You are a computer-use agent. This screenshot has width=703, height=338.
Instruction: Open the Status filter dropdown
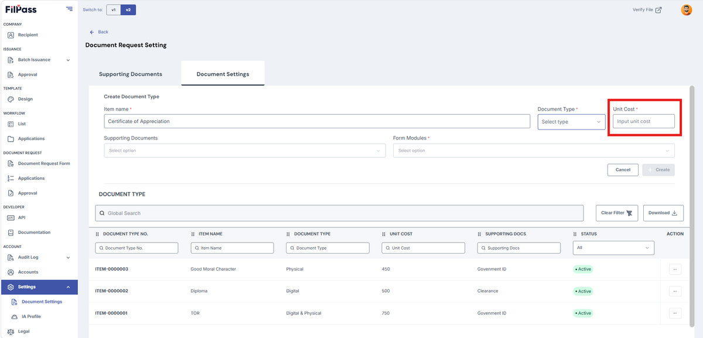pos(613,248)
